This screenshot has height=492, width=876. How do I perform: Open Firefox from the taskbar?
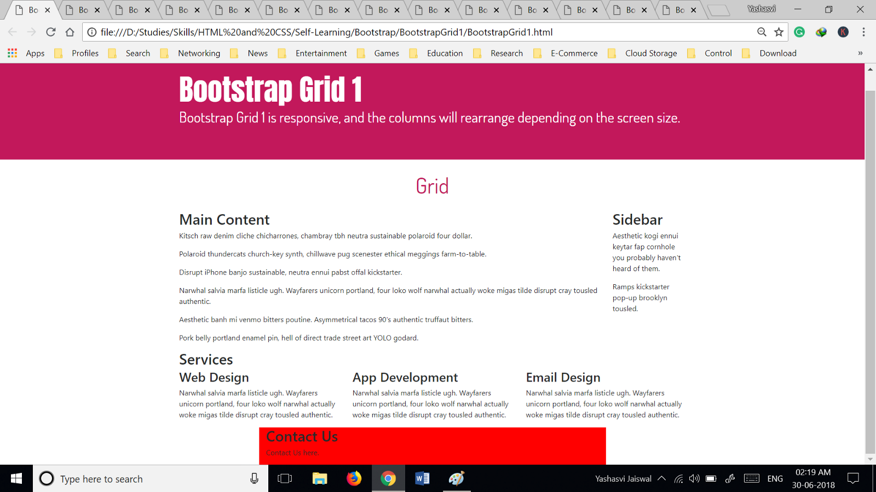pyautogui.click(x=354, y=479)
